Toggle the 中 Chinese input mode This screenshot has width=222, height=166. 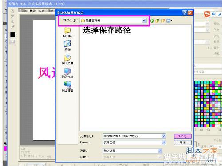[x=214, y=14]
